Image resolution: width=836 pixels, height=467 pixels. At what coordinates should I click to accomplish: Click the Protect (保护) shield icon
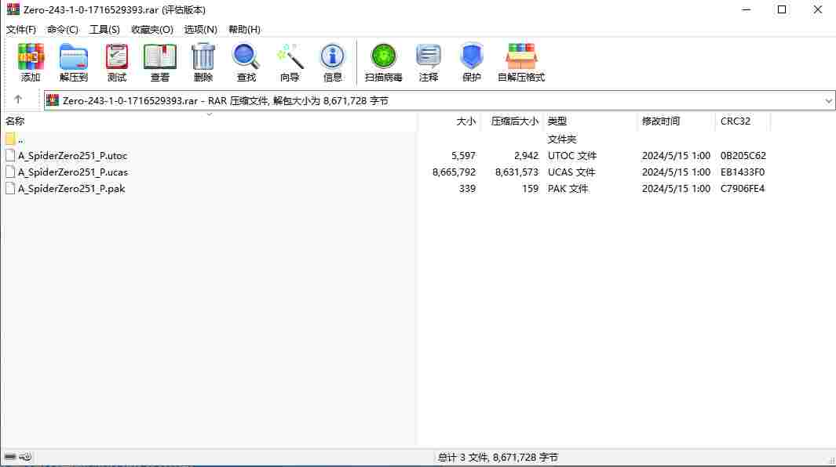tap(471, 63)
